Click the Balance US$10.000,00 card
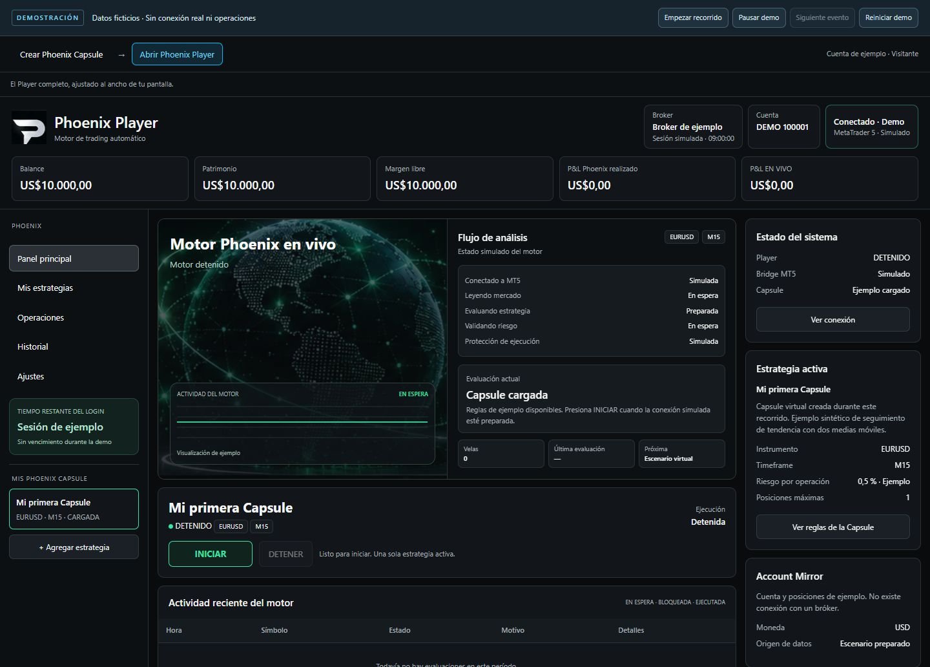Screen dimensions: 930x667 [100, 178]
